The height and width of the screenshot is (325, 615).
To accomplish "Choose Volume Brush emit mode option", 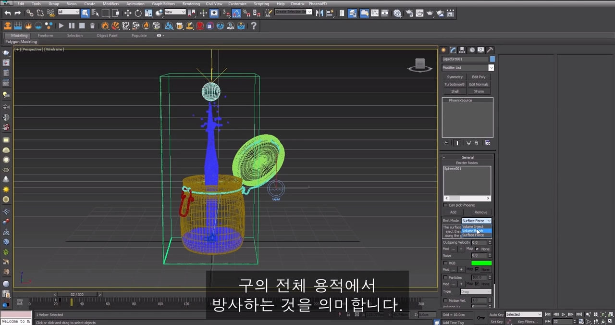I will point(476,231).
